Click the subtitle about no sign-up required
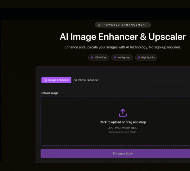Image resolution: width=190 pixels, height=171 pixels. click(x=123, y=47)
